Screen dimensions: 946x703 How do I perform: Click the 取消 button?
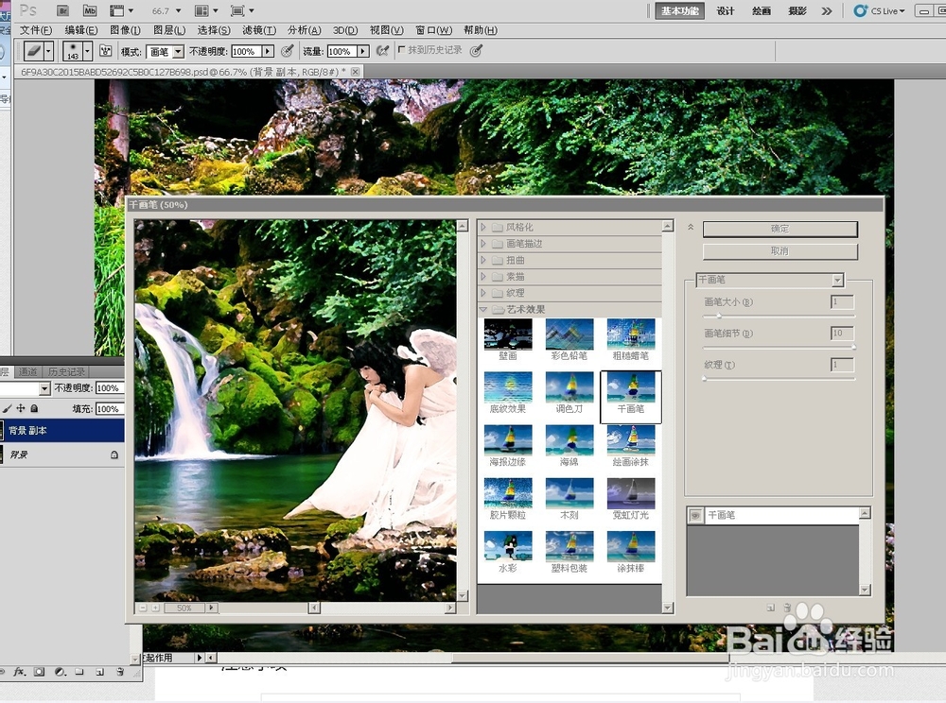pyautogui.click(x=780, y=251)
